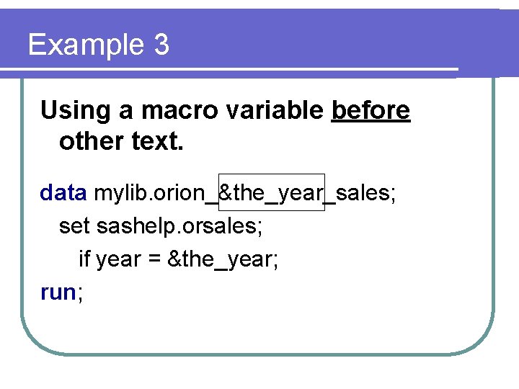The height and width of the screenshot is (389, 519).
Task: Click the digit "3" in the slide title
Action: click(x=161, y=45)
